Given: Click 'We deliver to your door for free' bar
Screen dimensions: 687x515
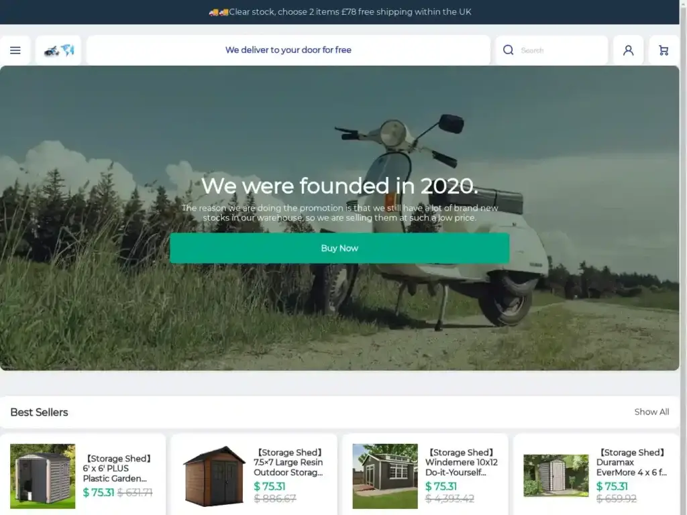Looking at the screenshot, I should [x=288, y=50].
